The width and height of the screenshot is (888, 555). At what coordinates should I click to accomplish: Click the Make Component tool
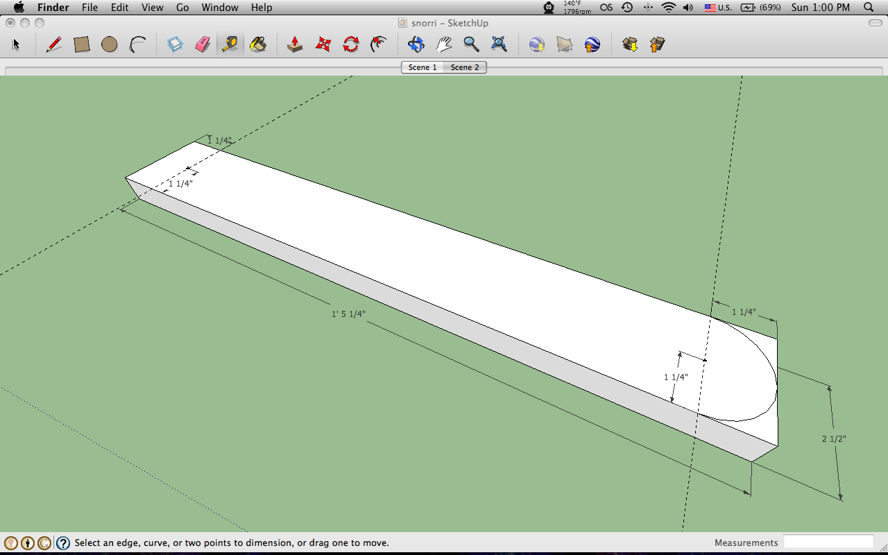pos(176,45)
